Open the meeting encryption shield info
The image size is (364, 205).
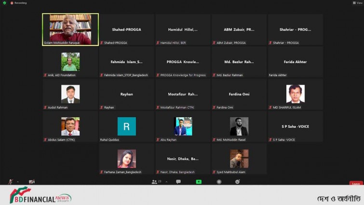pos(4,3)
